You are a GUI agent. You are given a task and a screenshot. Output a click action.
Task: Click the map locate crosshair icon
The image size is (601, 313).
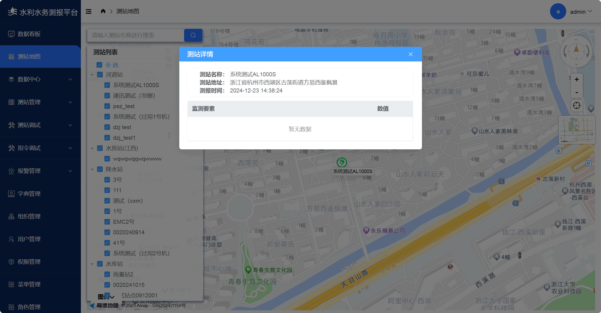pos(576,105)
